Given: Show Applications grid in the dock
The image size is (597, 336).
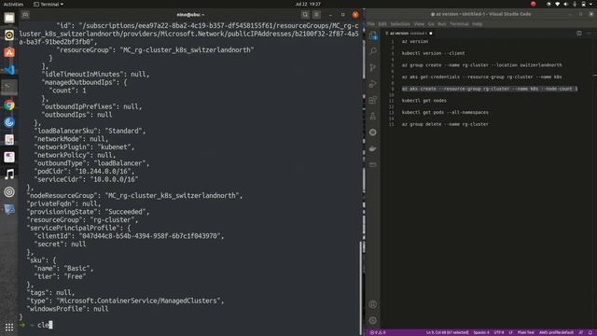Looking at the screenshot, I should [x=9, y=327].
